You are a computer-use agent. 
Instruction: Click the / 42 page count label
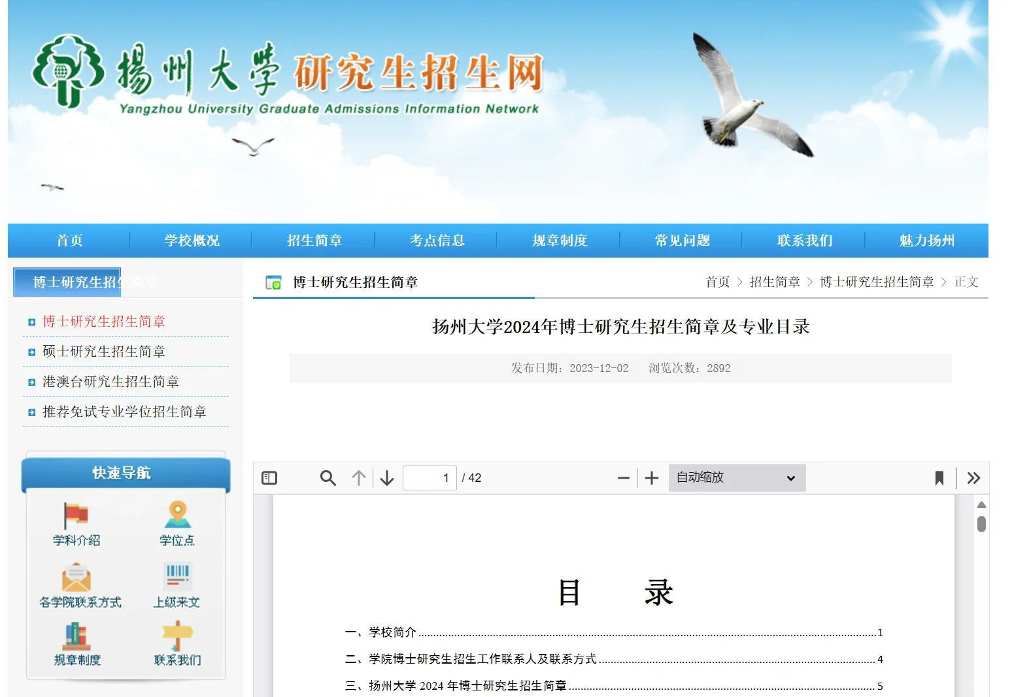click(x=471, y=478)
